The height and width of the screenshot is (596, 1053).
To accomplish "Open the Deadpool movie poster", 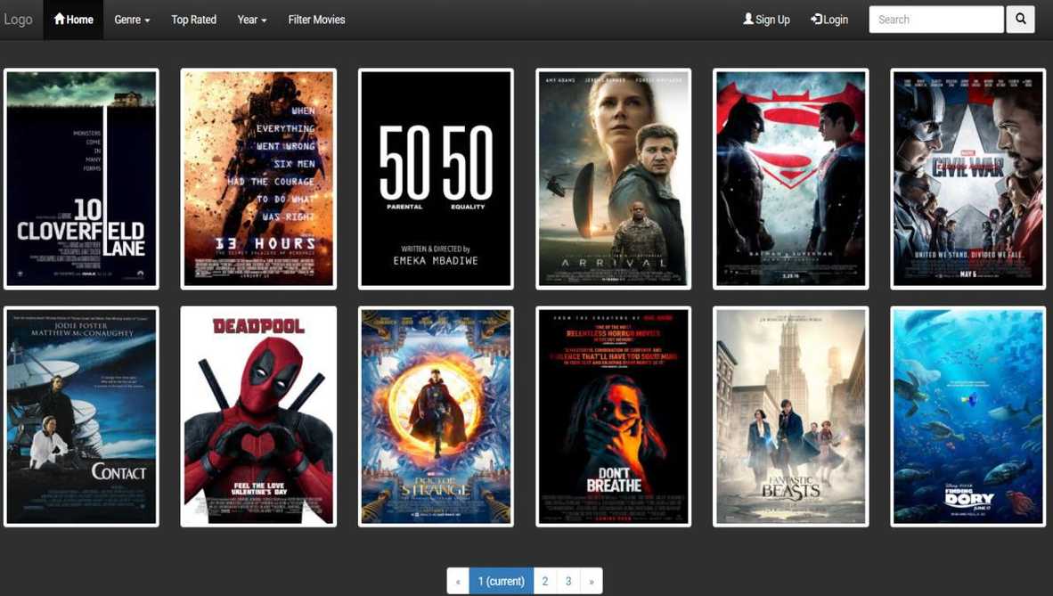I will coord(257,415).
